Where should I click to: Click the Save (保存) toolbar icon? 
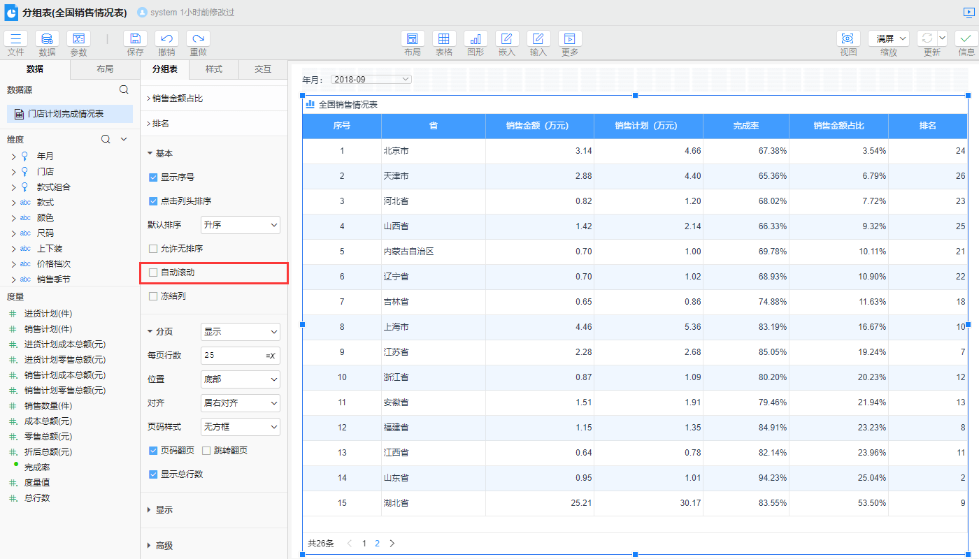pyautogui.click(x=135, y=39)
